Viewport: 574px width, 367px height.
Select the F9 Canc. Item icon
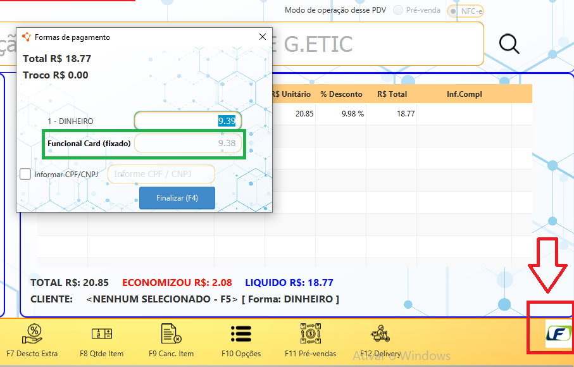click(172, 334)
